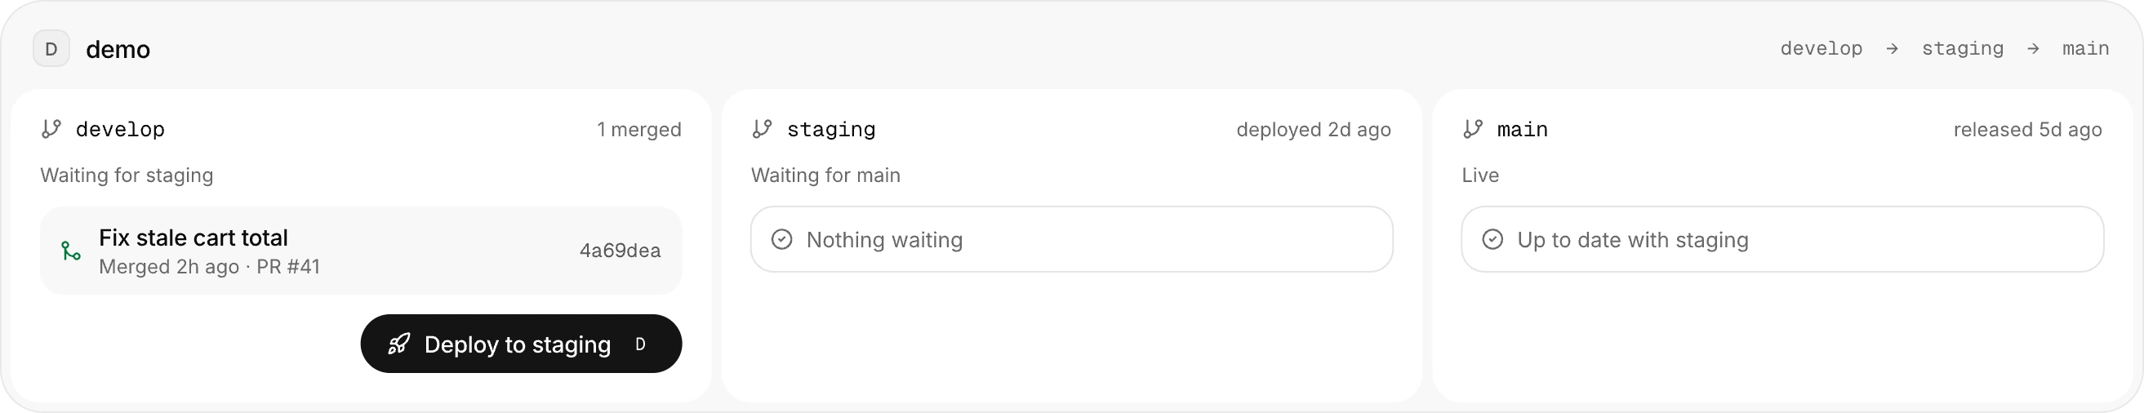Select main in the header pipeline
Image resolution: width=2144 pixels, height=413 pixels.
(x=2086, y=49)
